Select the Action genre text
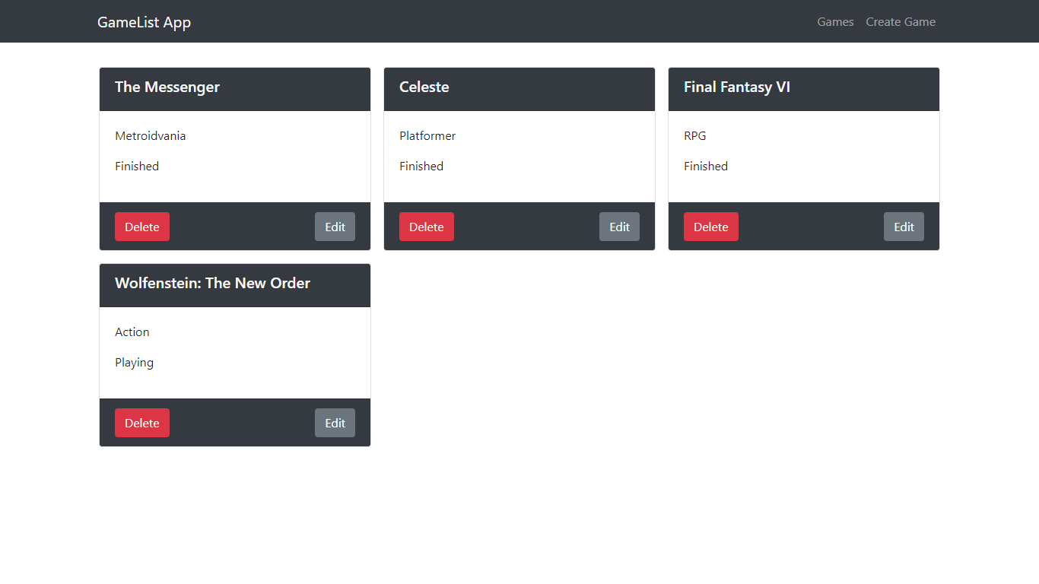The image size is (1039, 584). coord(132,332)
